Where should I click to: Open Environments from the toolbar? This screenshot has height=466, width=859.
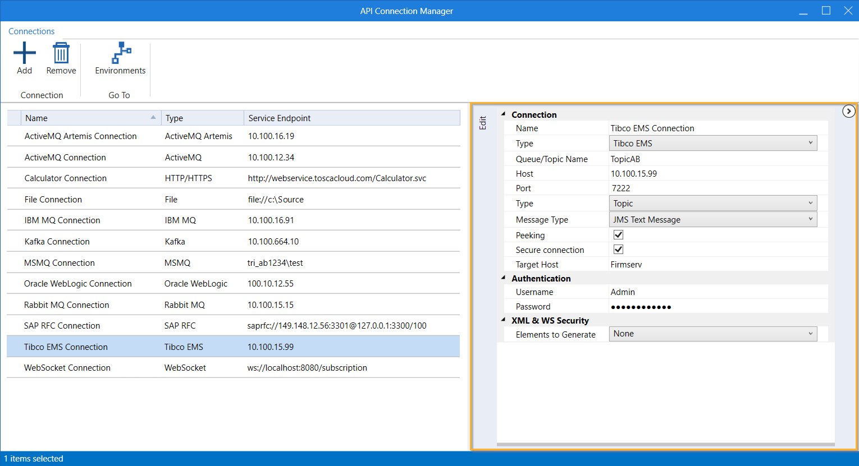pyautogui.click(x=120, y=58)
